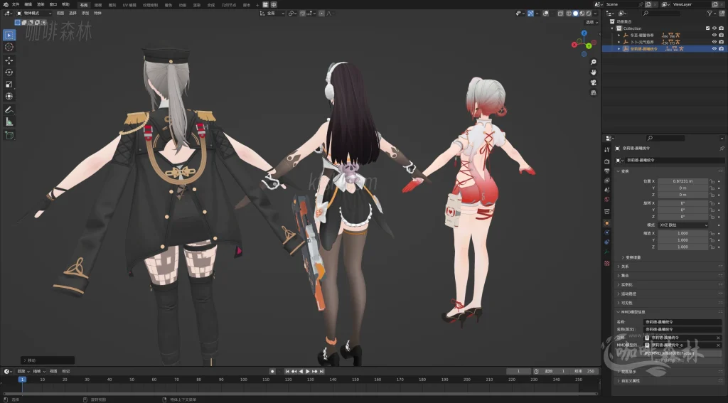Screen dimensions: 728x403
Task: Open the Render properties tab
Action: [607, 161]
